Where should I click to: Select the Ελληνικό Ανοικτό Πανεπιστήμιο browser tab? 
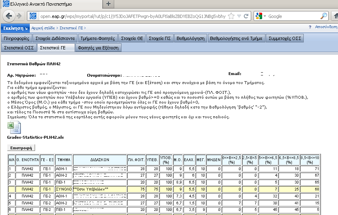52,4
